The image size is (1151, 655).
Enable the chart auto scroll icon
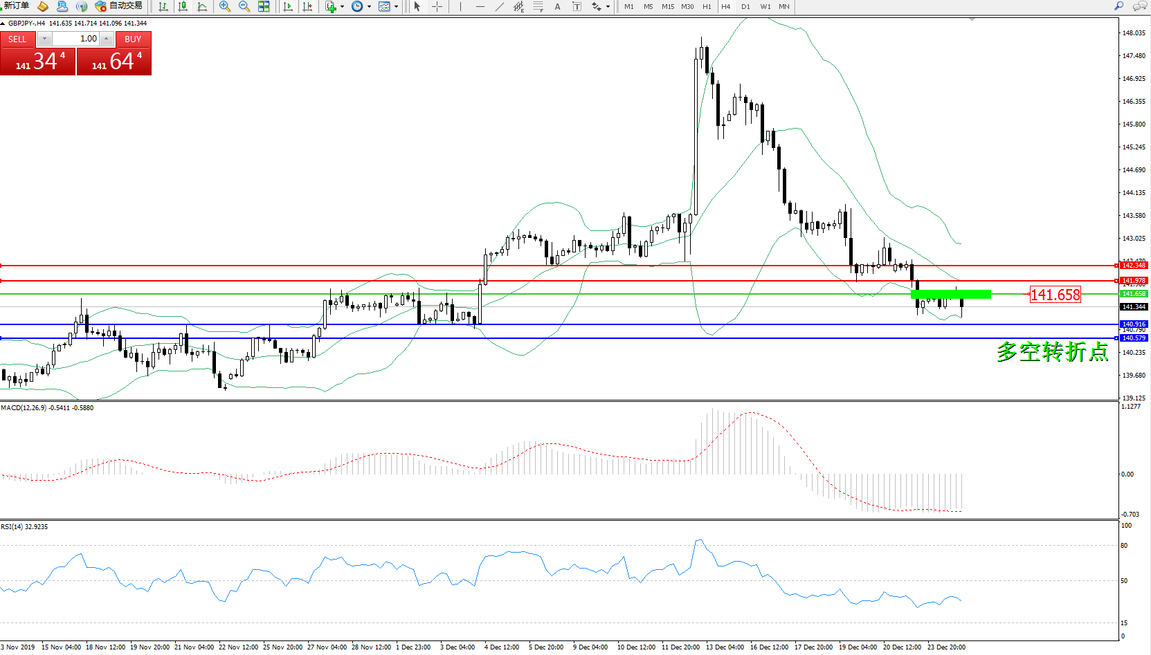coord(288,6)
